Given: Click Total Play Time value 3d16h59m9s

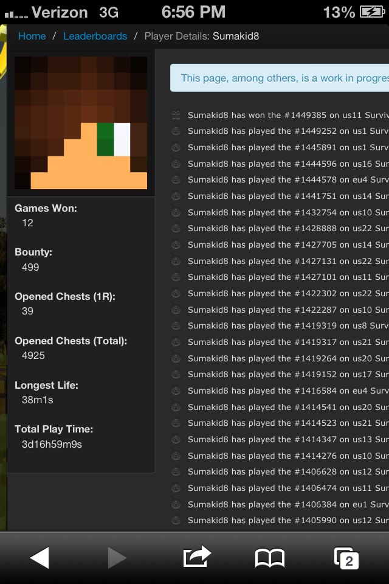Looking at the screenshot, I should pyautogui.click(x=52, y=444).
